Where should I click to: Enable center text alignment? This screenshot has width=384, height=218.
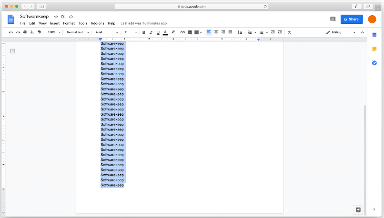pos(216,32)
